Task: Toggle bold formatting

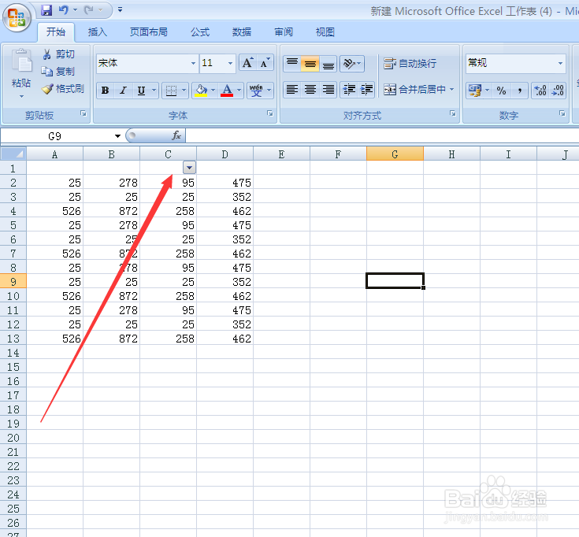Action: pos(106,91)
